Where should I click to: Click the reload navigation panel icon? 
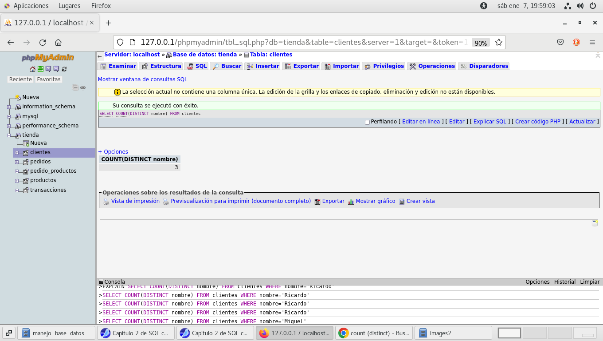pyautogui.click(x=64, y=69)
